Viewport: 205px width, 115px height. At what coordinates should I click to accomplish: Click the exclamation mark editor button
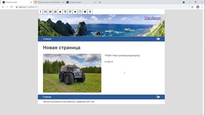(x=40, y=12)
